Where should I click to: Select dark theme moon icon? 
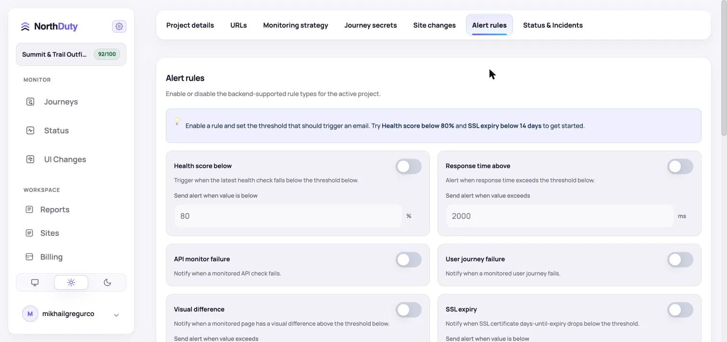click(x=107, y=282)
